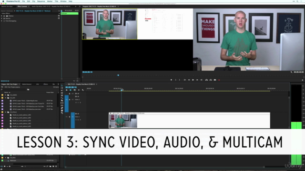This screenshot has width=305, height=171.
Task: Open the Apple menu
Action: pos(3,1)
